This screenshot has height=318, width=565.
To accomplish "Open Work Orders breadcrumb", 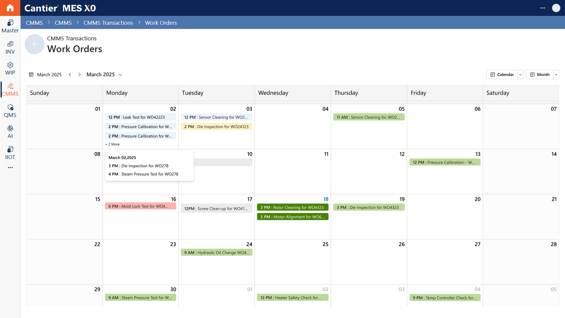I will (161, 23).
